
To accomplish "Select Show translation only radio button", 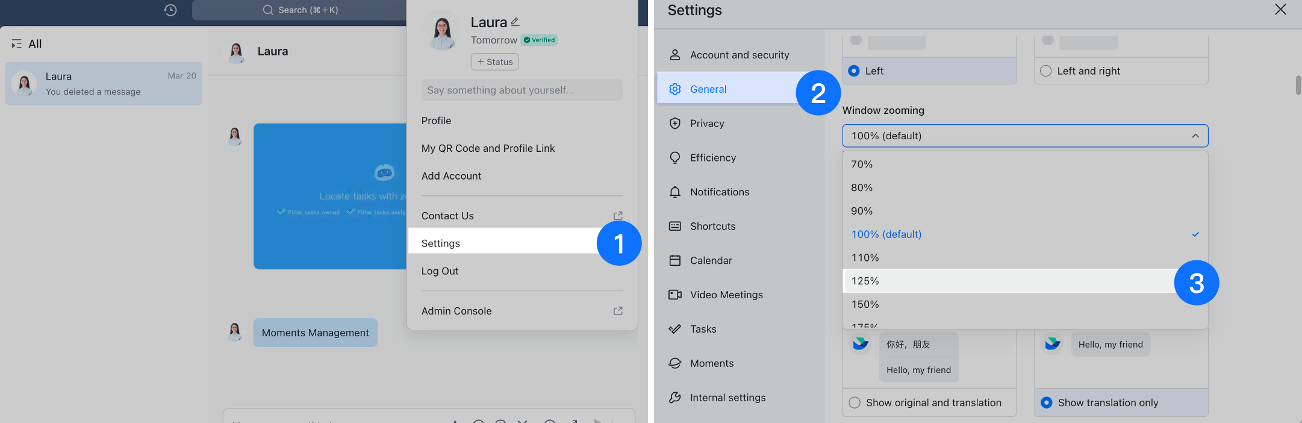I will 1047,403.
